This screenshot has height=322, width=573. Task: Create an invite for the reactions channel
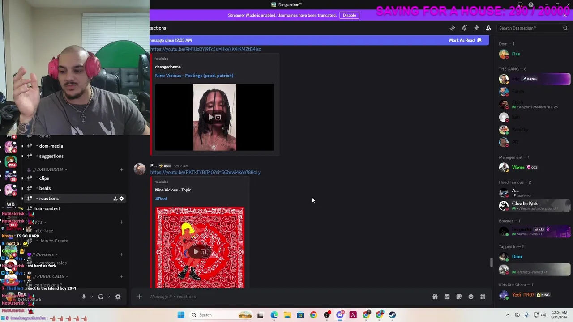115,199
